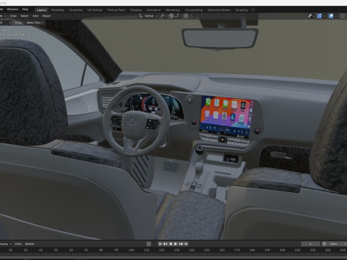Switch to the Geometry Nodes workspace tab
Image resolution: width=347 pixels, height=260 pixels.
pos(218,10)
